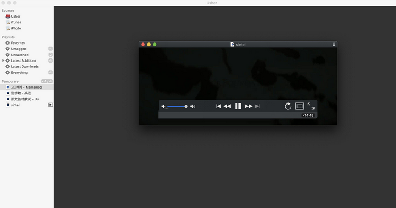Switch player to fit-to-screen mode
Image resolution: width=396 pixels, height=208 pixels.
(300, 106)
